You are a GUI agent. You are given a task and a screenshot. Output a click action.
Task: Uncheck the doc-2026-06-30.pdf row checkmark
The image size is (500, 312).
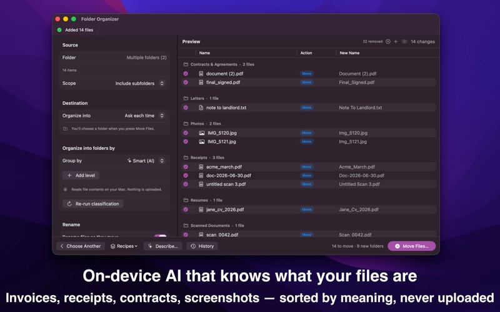186,175
